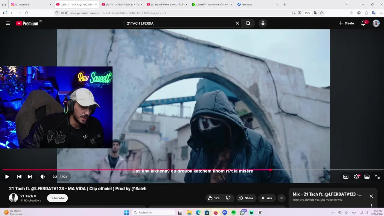Image resolution: width=384 pixels, height=216 pixels.
Task: Play the paused video
Action: click(7, 177)
